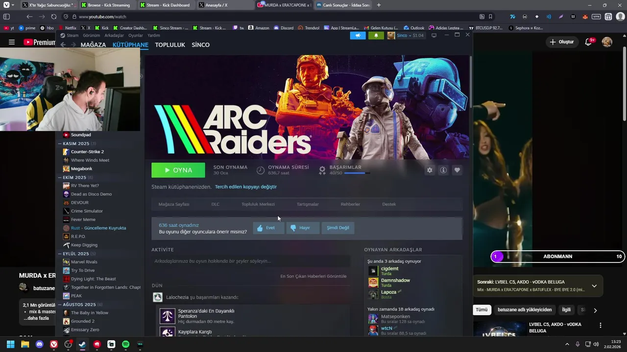Click the activity comment input field
The height and width of the screenshot is (352, 627).
(x=251, y=261)
